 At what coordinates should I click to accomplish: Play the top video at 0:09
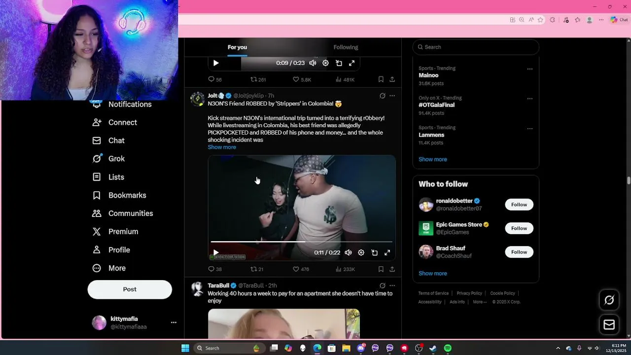(x=216, y=63)
